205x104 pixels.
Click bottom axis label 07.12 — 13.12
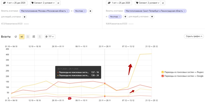(x=128, y=101)
